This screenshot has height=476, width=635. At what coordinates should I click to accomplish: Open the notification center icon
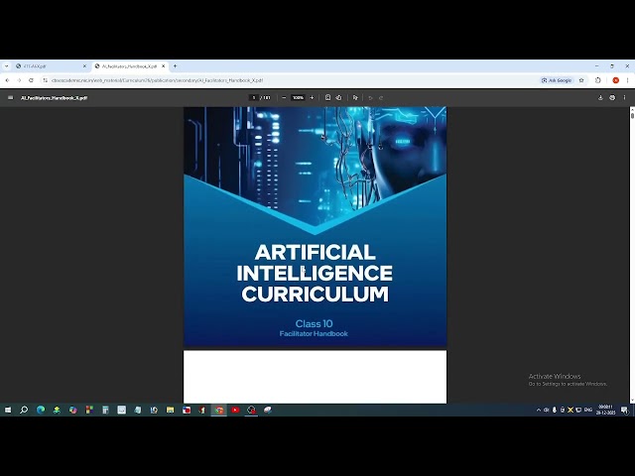(624, 411)
